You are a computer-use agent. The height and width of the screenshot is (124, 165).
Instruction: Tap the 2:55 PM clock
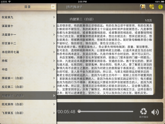82,2
